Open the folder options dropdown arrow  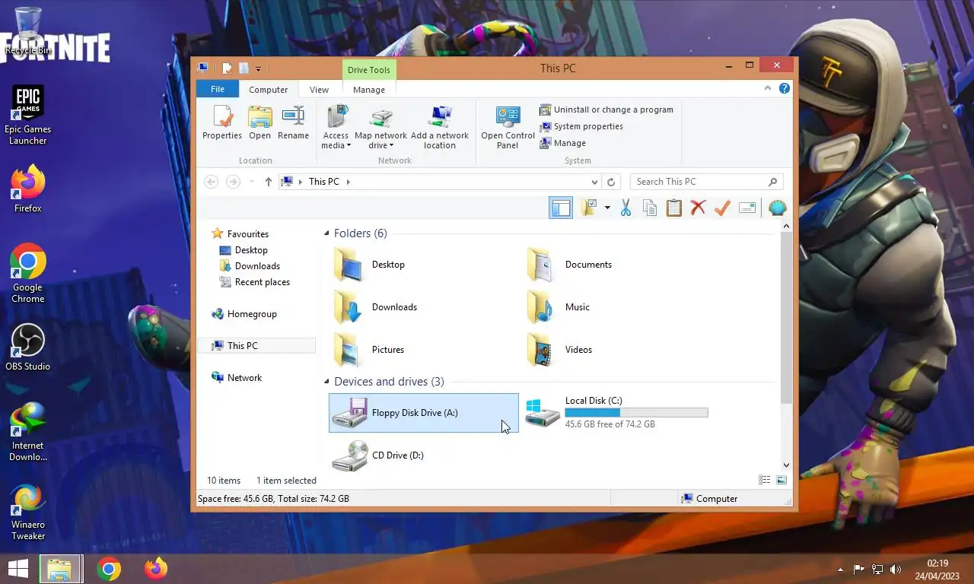(607, 208)
